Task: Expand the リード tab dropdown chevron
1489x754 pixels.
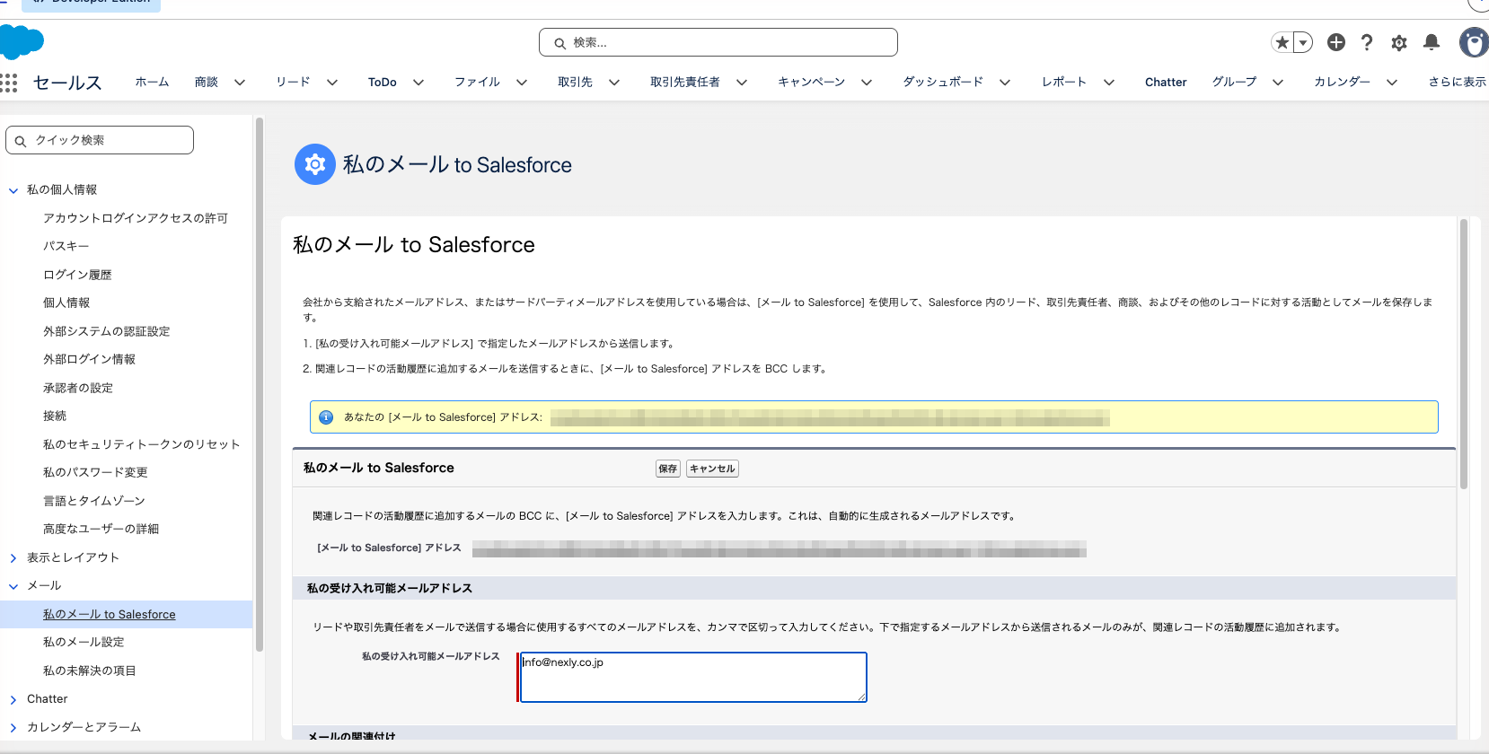Action: pos(332,83)
